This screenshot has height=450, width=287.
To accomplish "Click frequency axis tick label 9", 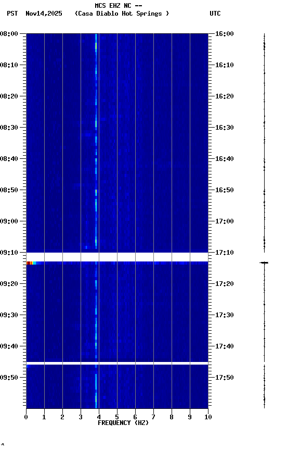I will click(x=190, y=417).
